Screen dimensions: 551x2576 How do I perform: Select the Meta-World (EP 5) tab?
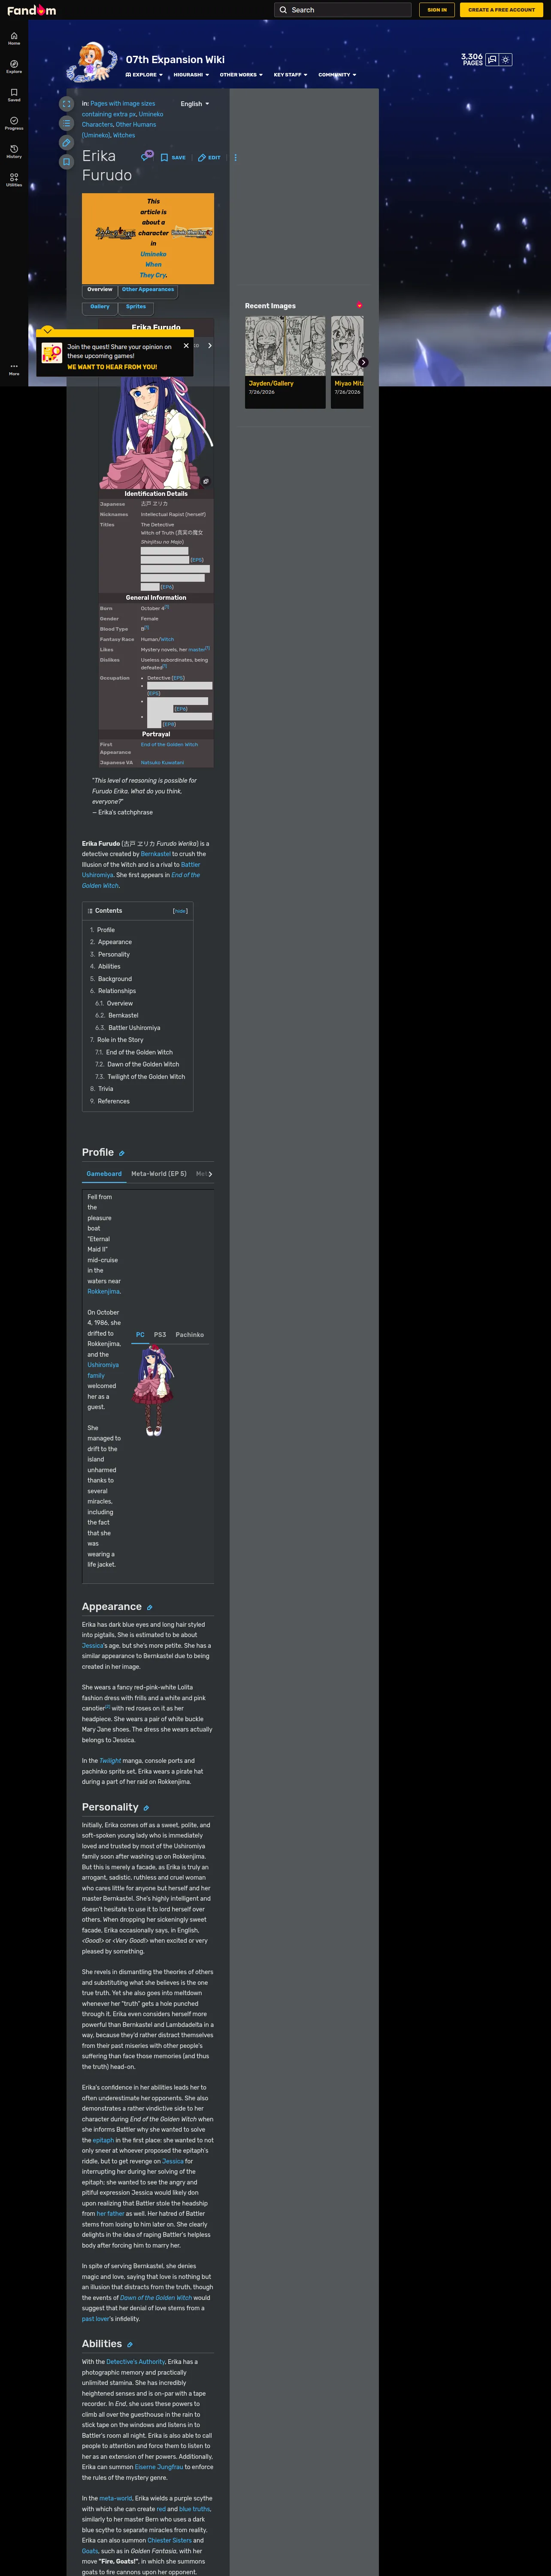tap(159, 1174)
